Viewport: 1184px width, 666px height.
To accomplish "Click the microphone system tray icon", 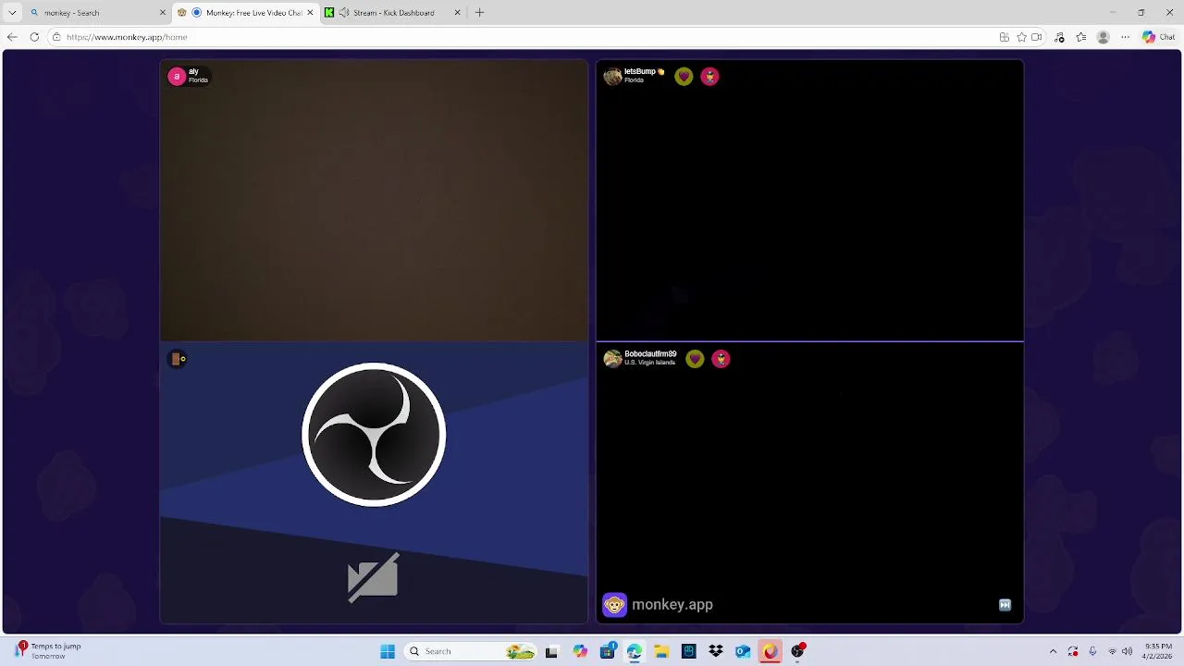I will pos(1092,651).
